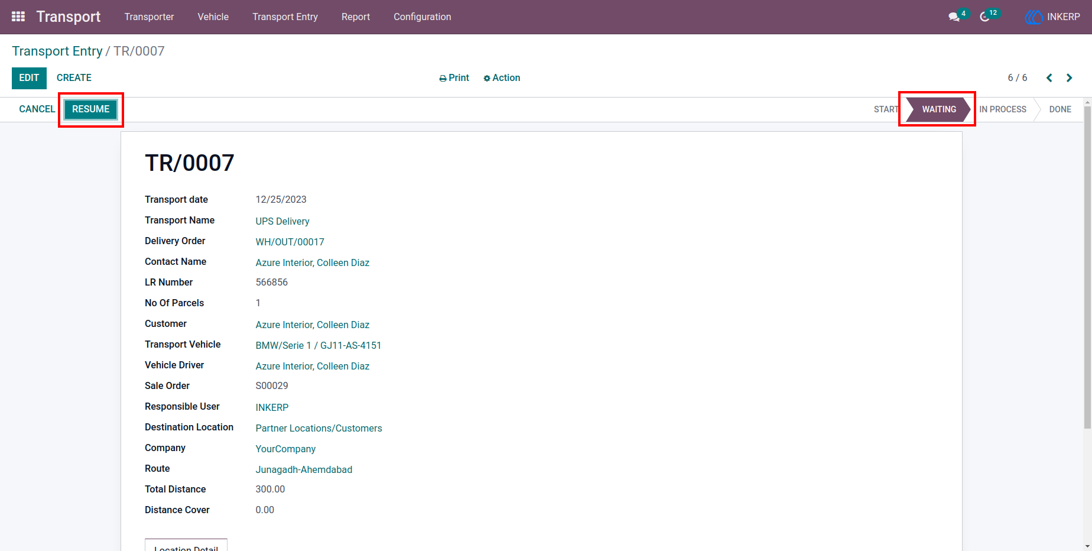Screen dimensions: 1092x551
Task: Go to next record arrow
Action: point(1069,78)
